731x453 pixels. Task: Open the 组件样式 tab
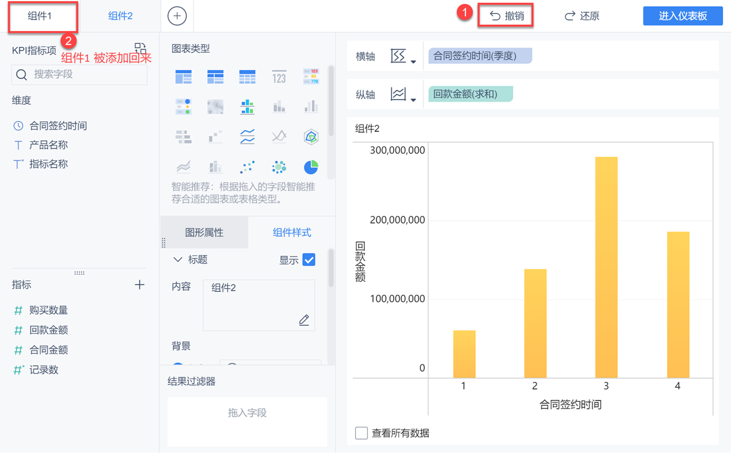pyautogui.click(x=292, y=232)
